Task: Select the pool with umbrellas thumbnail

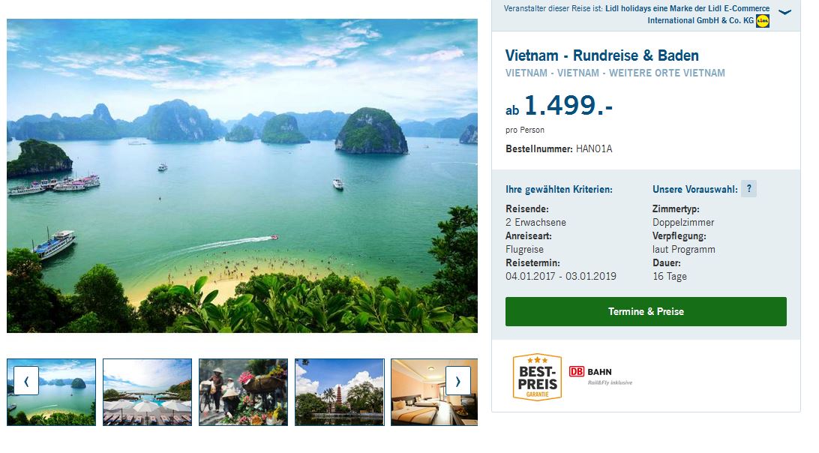Action: pyautogui.click(x=147, y=391)
